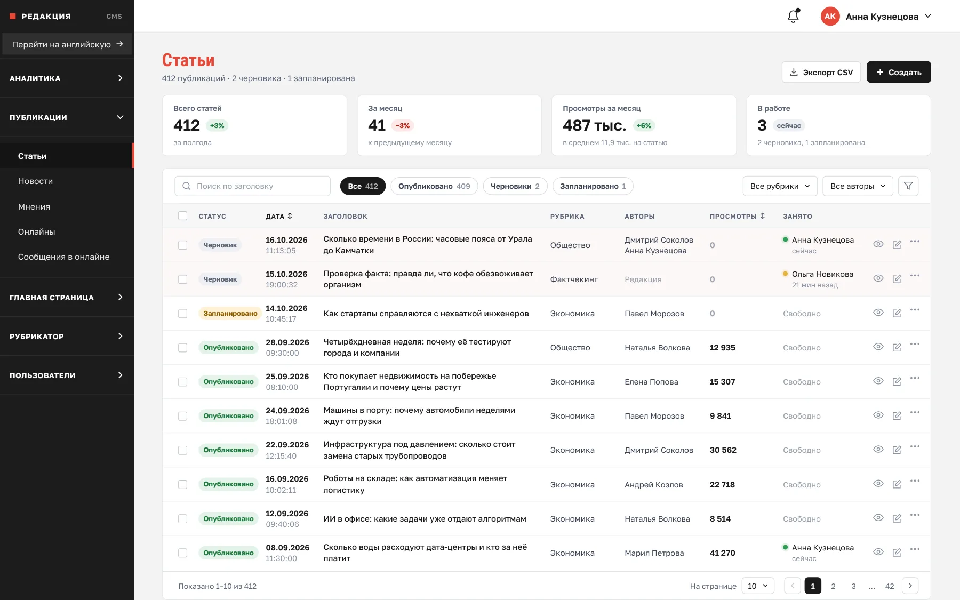Open the Все авторы dropdown
The height and width of the screenshot is (600, 960).
[x=858, y=186]
